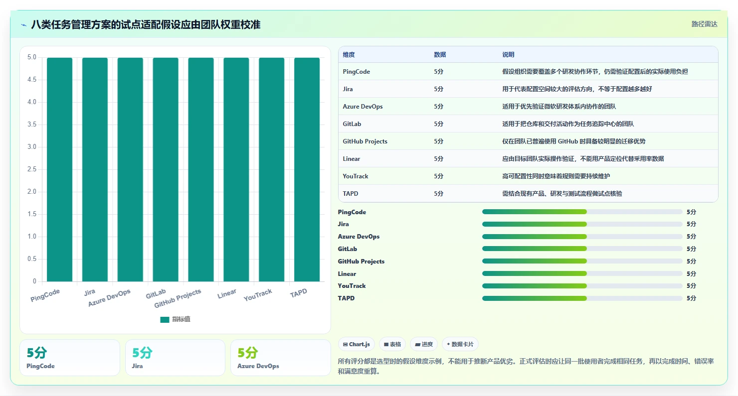Select the Jira table row name
This screenshot has height=396, width=738.
348,89
